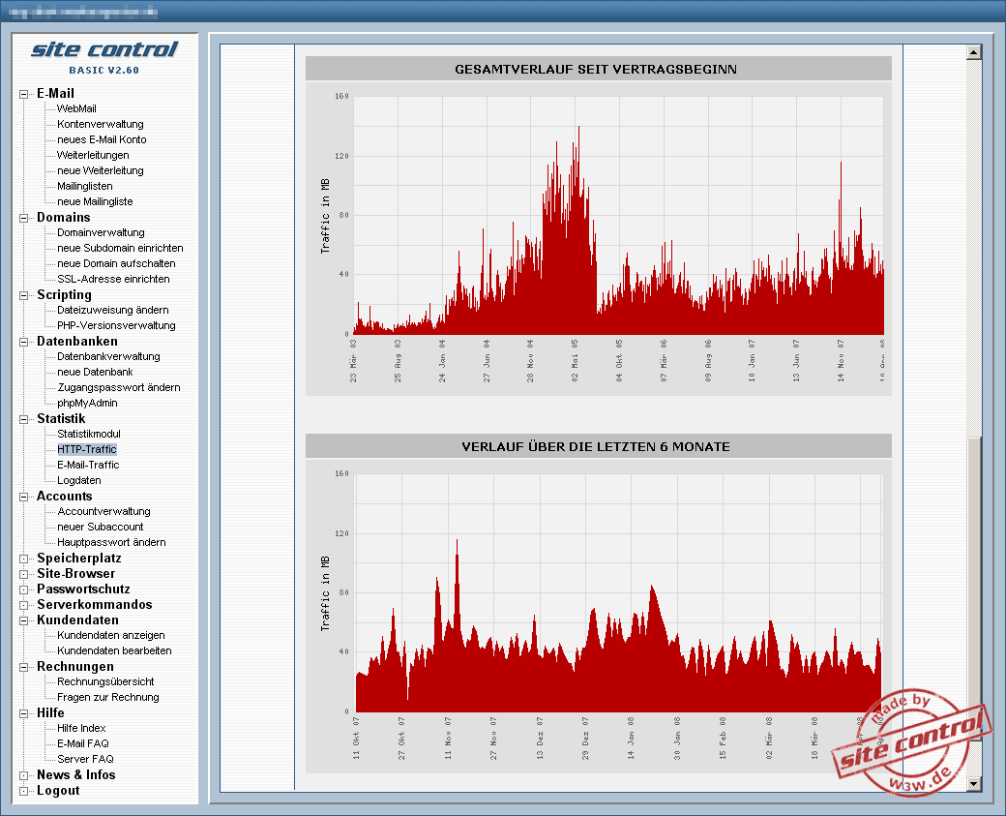Collapse the Domains tree section
Screen dimensions: 1006x816
click(24, 219)
